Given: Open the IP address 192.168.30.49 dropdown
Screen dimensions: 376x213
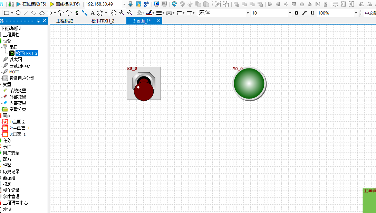Looking at the screenshot, I should click(x=124, y=4).
